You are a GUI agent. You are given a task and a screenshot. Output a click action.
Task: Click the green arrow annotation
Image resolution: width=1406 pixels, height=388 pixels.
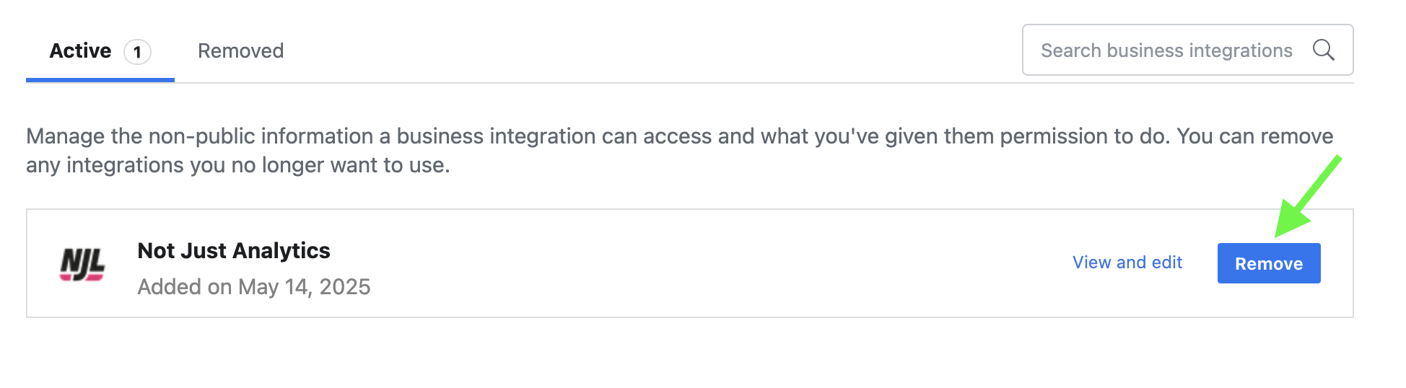pos(1306,196)
